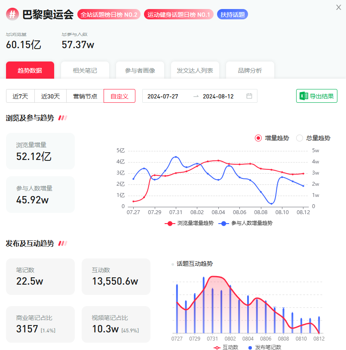Click the 运动健身话题日榜 NO.1 badge
This screenshot has width=346, height=350.
tap(179, 15)
